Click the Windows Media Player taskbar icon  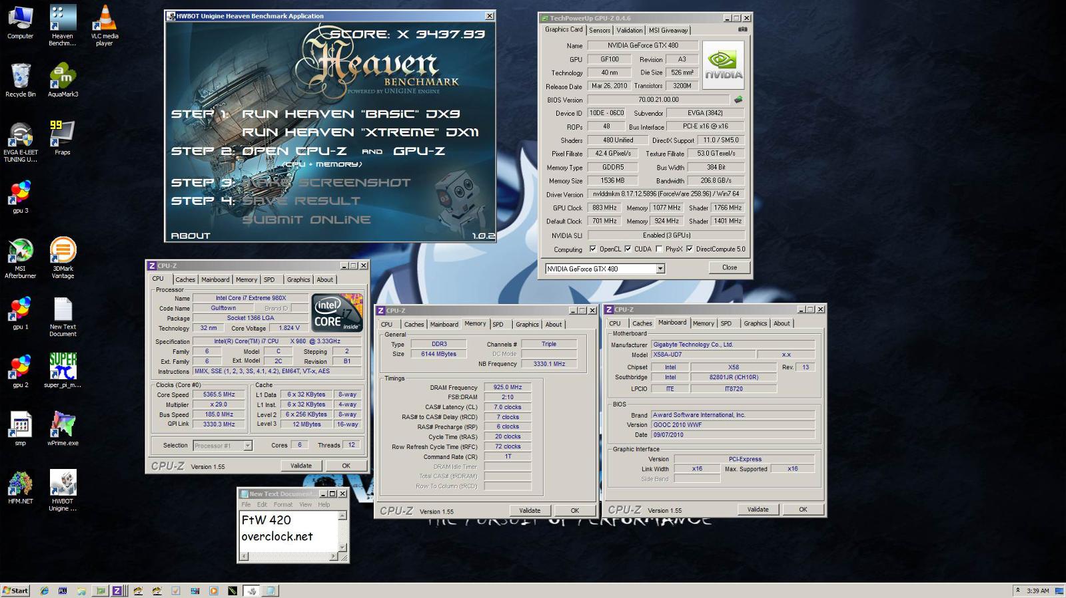coord(213,591)
